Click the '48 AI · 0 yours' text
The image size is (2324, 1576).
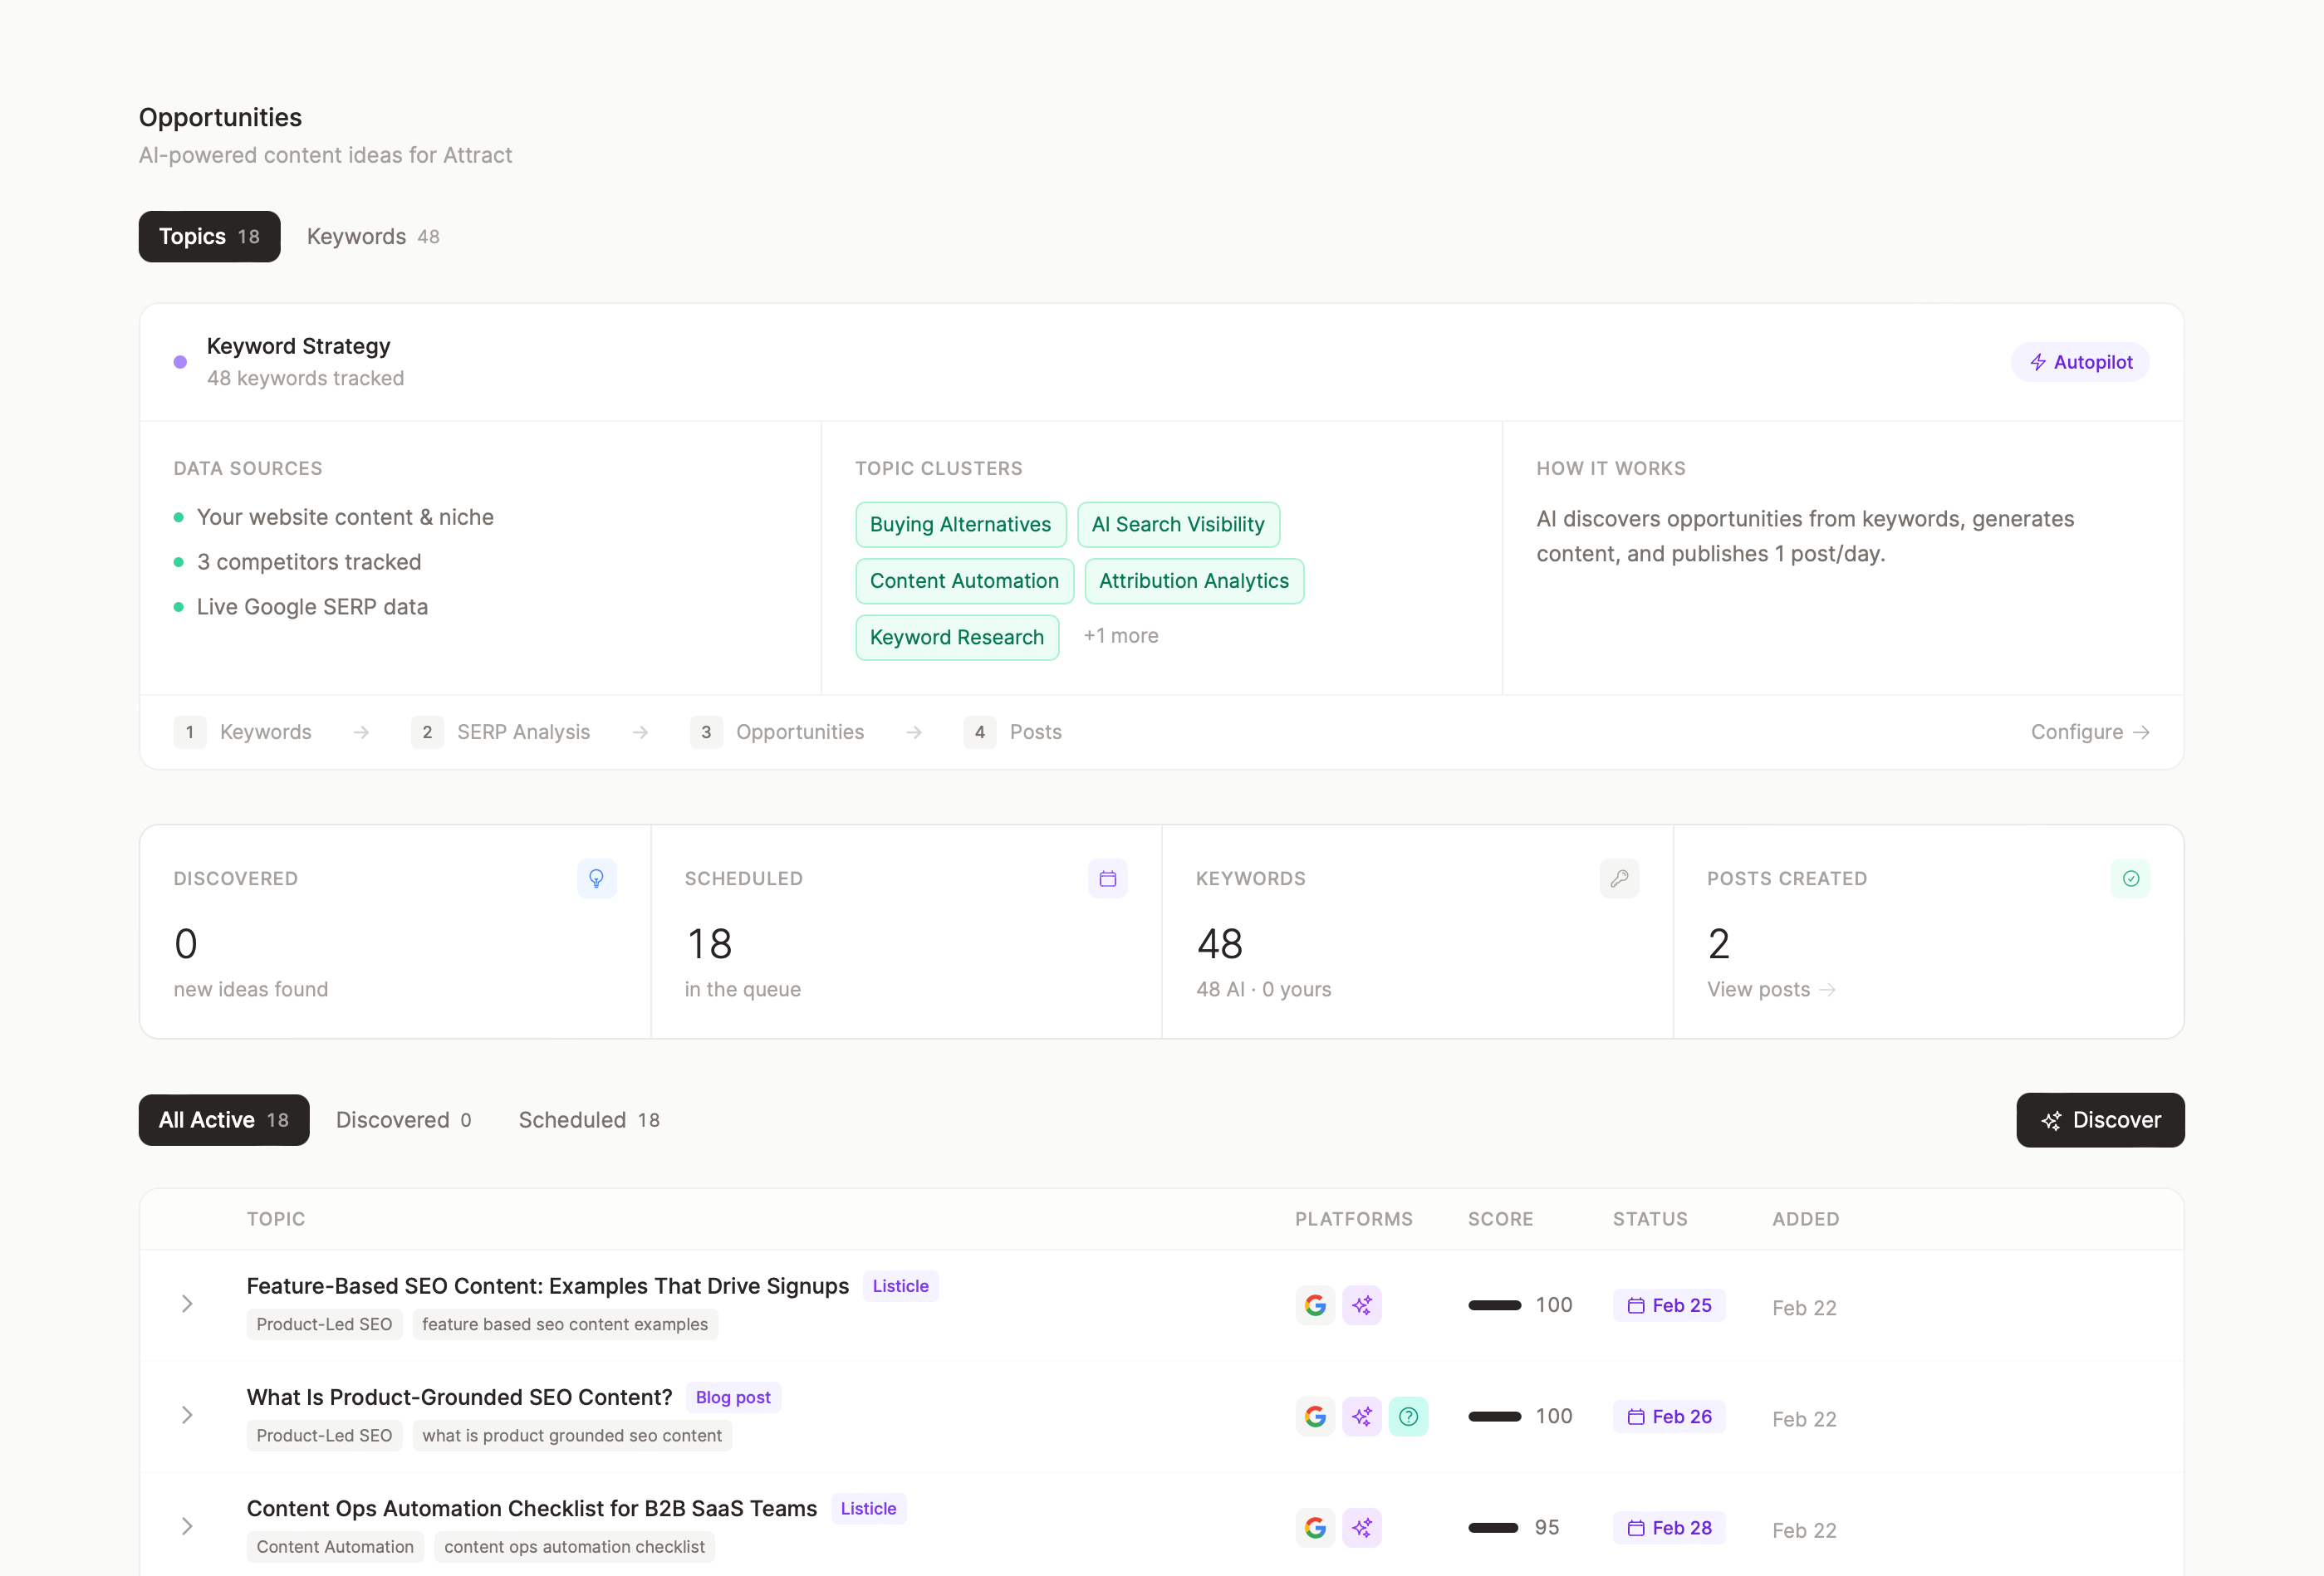(x=1263, y=989)
